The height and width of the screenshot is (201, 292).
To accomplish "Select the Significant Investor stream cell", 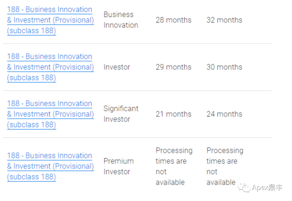I will pos(121,114).
